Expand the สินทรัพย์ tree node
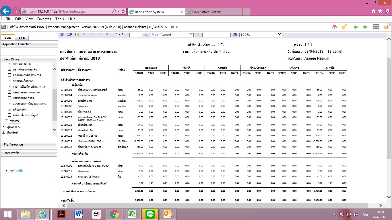Viewport: 392px width, 220px height. pyautogui.click(x=3, y=132)
